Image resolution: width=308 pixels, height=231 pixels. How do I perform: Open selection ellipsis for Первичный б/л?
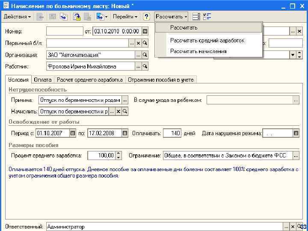pyautogui.click(x=132, y=43)
